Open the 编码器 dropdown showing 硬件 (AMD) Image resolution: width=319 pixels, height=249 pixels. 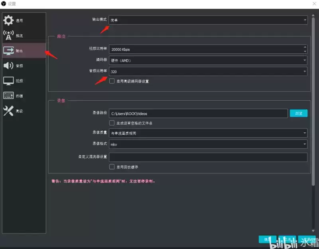point(208,61)
